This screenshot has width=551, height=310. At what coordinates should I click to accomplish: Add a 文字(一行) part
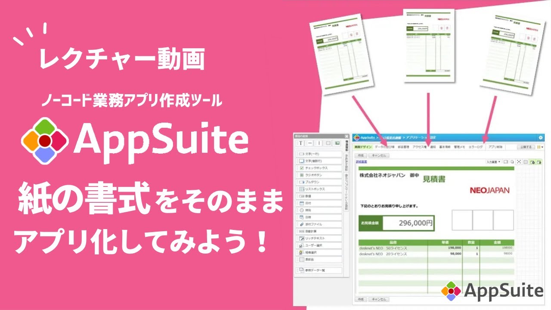(319, 154)
